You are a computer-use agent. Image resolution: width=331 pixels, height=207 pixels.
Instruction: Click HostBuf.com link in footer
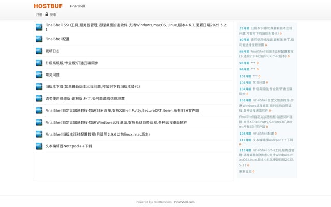(162, 202)
